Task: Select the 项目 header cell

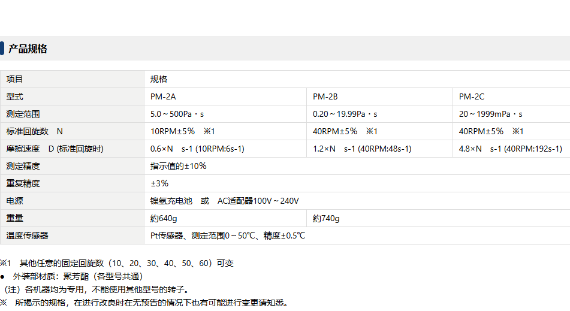Action: click(15, 79)
